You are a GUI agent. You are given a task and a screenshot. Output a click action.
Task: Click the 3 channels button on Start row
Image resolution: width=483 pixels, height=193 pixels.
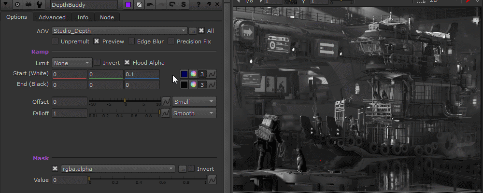(202, 74)
